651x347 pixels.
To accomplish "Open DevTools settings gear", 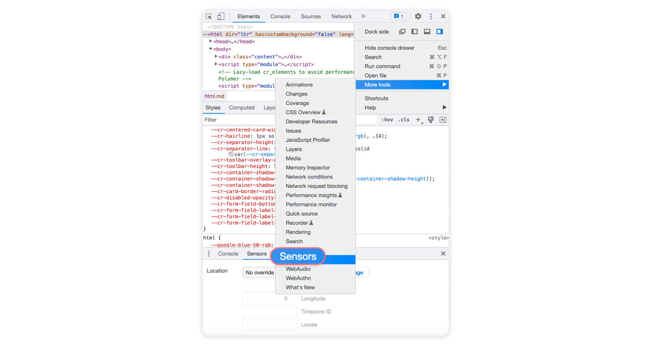I will click(418, 16).
